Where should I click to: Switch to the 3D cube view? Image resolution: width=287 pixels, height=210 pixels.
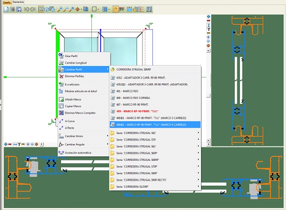pos(47,9)
